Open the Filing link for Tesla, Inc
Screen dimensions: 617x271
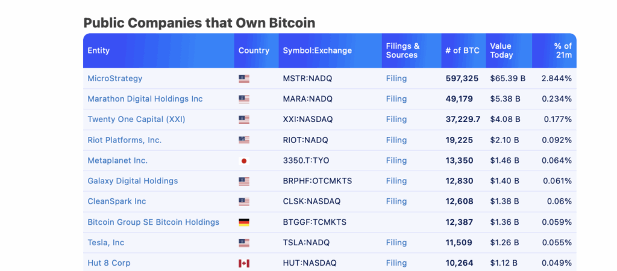pyautogui.click(x=396, y=242)
